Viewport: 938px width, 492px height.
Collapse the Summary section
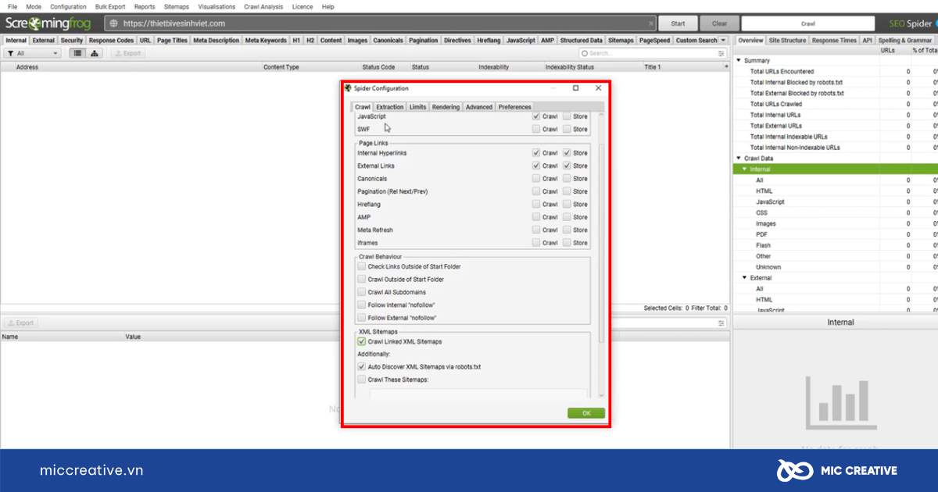(739, 60)
